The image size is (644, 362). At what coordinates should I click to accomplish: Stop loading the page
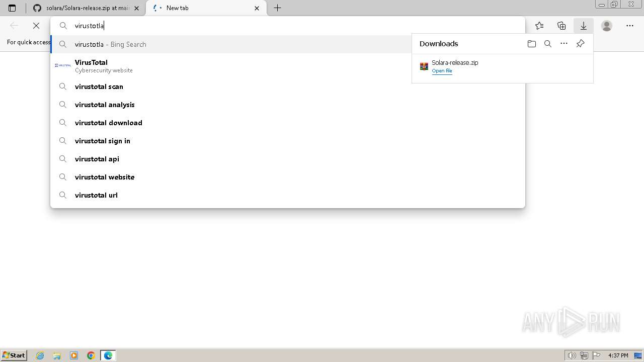(36, 26)
